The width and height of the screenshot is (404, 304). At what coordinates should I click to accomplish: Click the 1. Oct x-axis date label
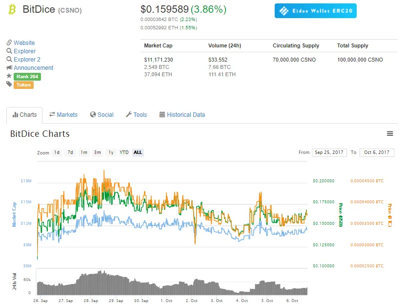[x=166, y=301]
